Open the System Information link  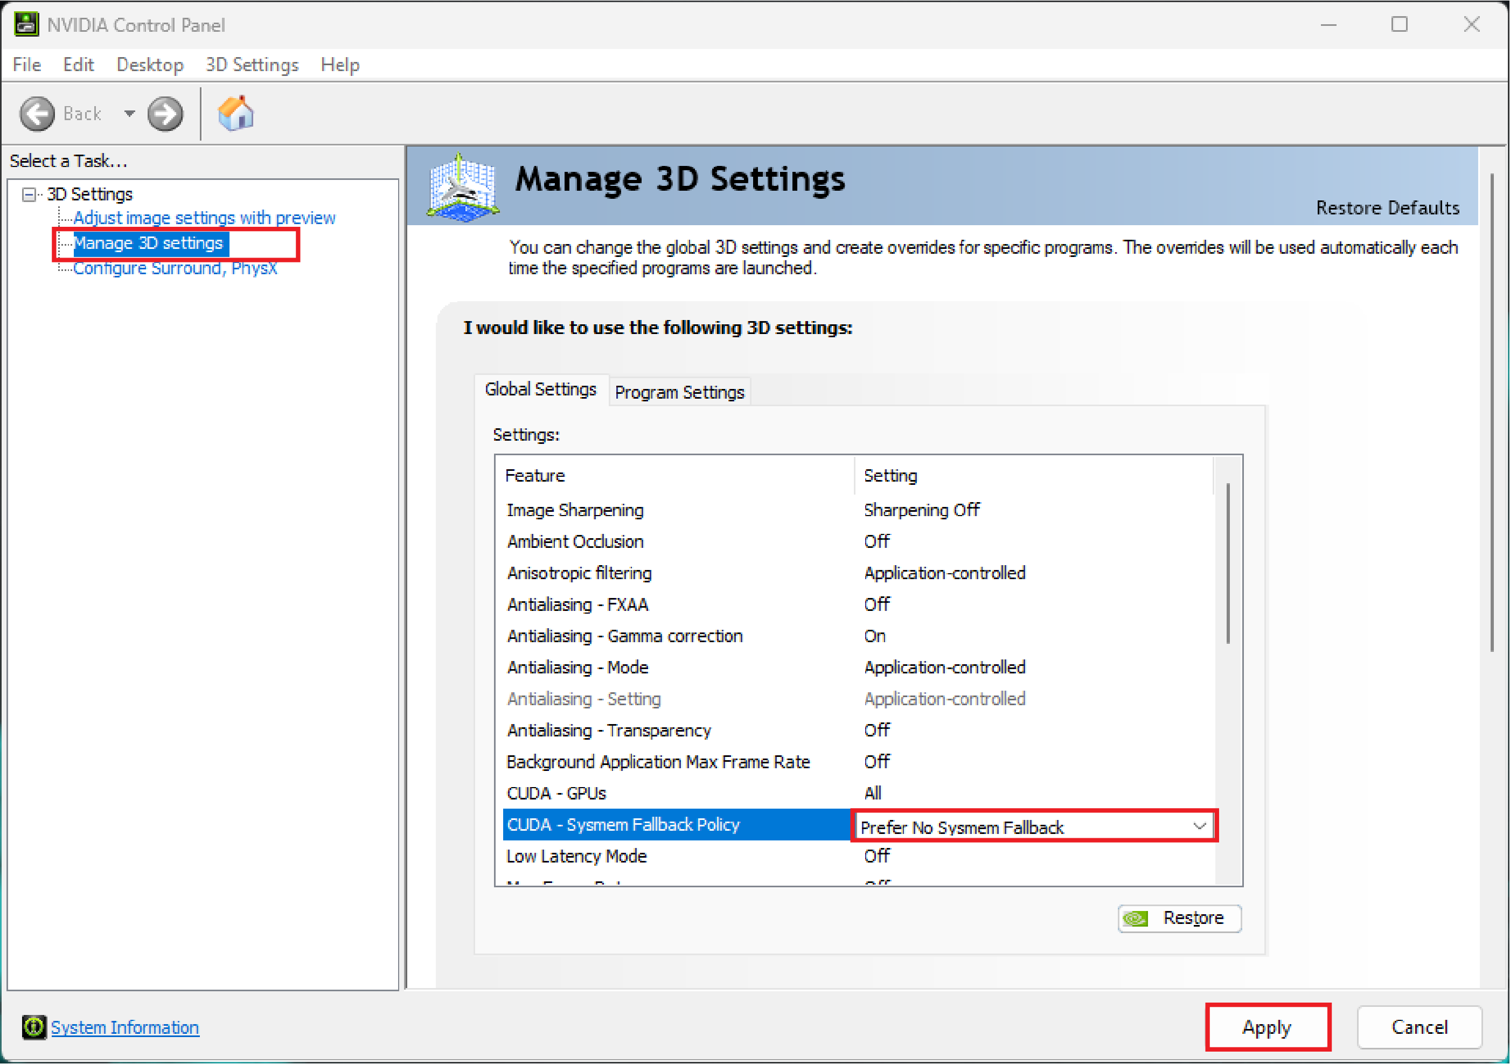tap(125, 1027)
